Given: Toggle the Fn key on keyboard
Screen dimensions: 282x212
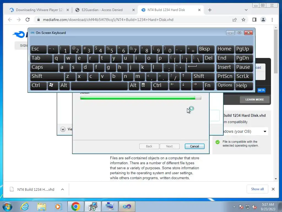Looking at the screenshot, I should (x=209, y=86).
